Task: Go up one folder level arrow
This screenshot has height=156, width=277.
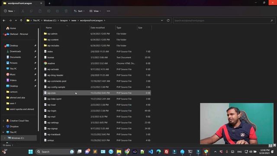Action: [x=21, y=20]
